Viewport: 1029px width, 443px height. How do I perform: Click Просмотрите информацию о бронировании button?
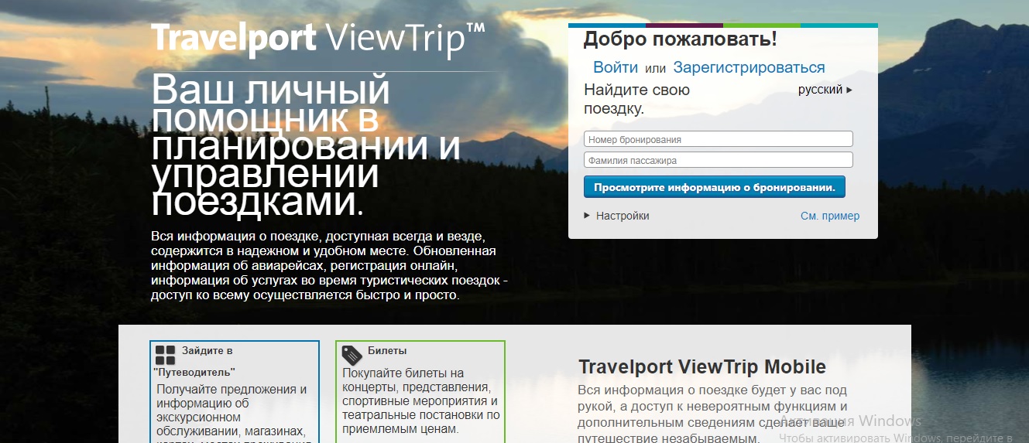pyautogui.click(x=714, y=187)
